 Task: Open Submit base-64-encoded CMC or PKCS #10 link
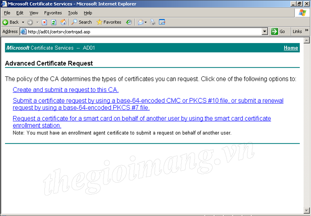coord(148,104)
